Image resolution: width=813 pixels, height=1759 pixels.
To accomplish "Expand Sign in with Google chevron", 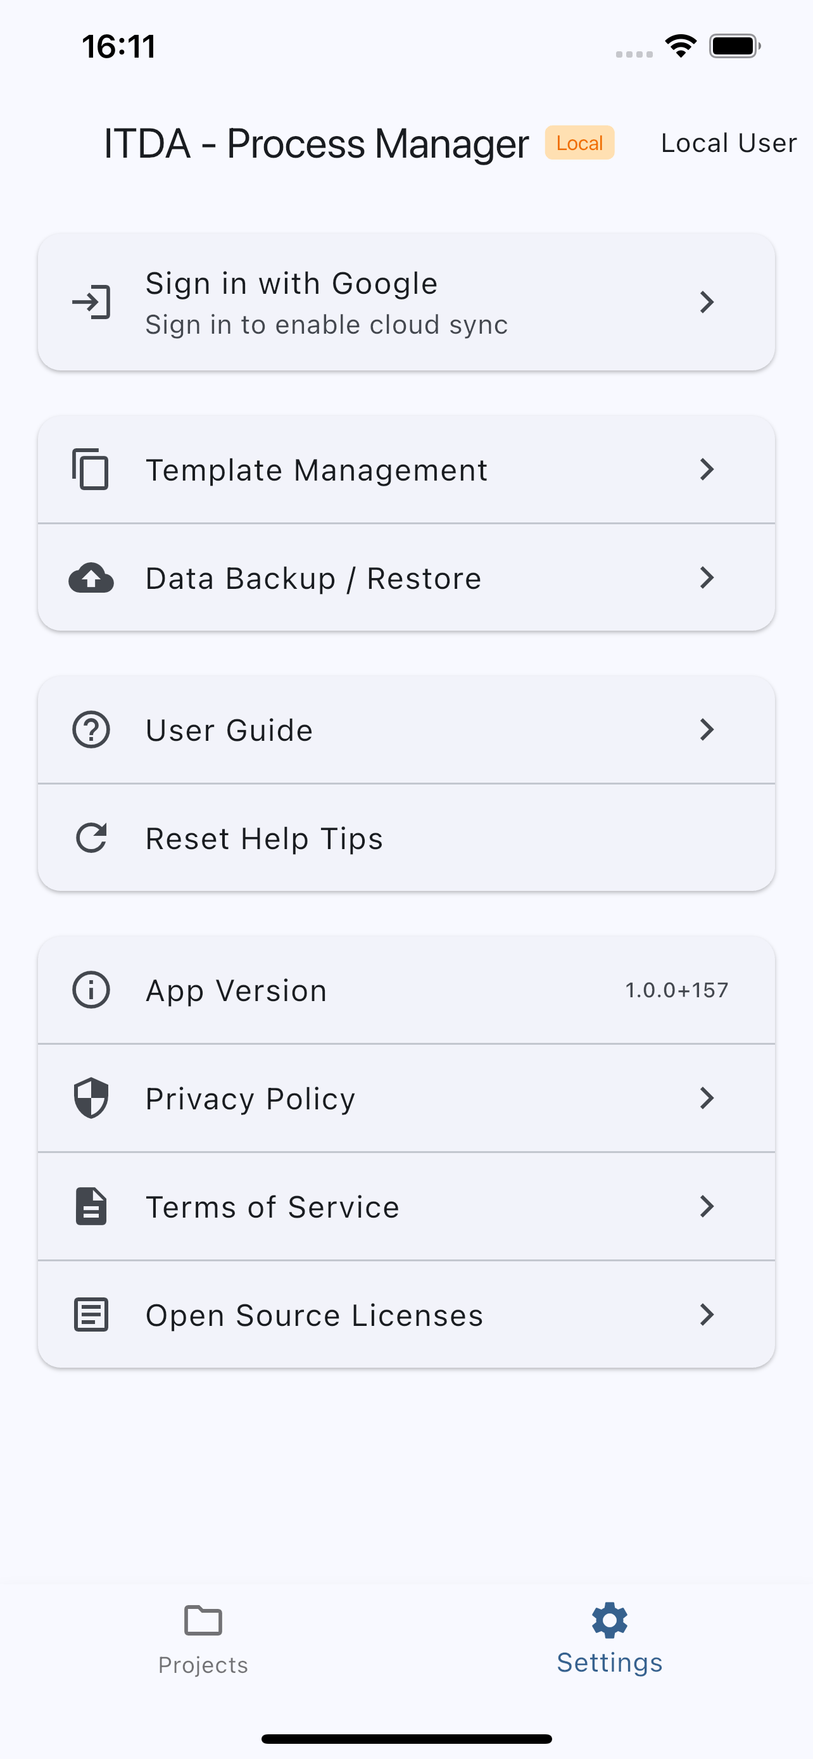I will click(707, 302).
